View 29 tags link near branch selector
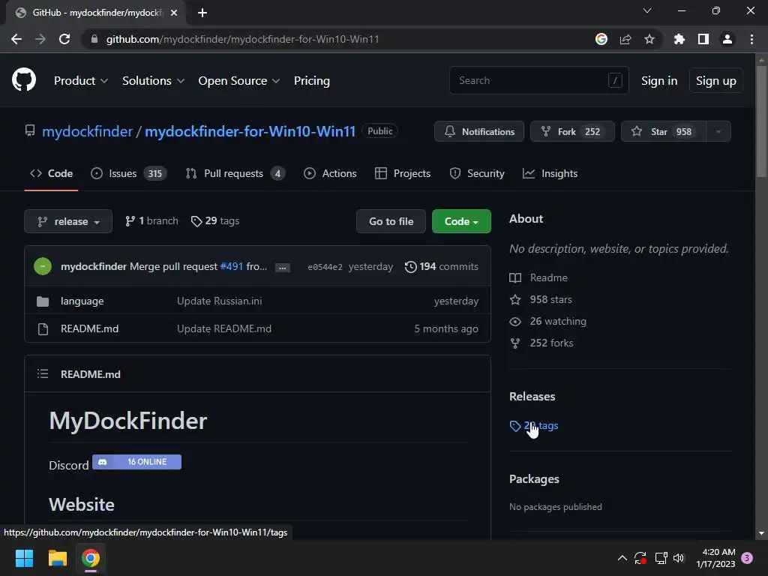Screen dimensions: 768x576 point(215,221)
